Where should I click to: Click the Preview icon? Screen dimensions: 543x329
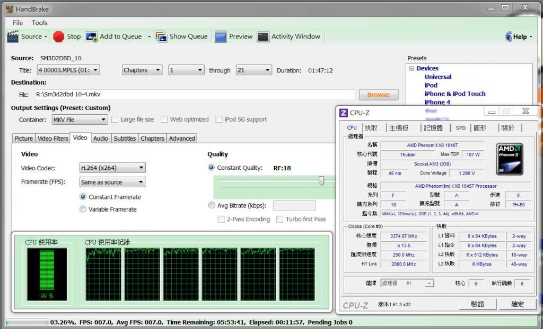point(221,36)
